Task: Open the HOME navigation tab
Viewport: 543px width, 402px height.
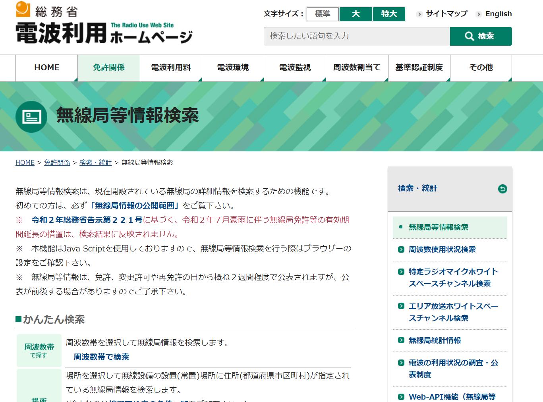Action: click(46, 68)
